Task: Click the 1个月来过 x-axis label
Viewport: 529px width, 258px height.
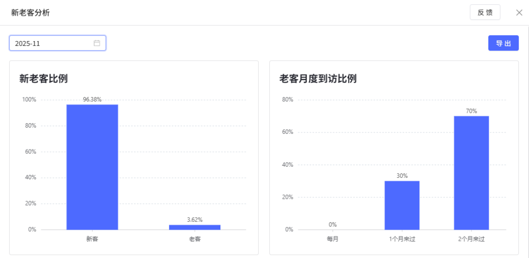Action: [402, 239]
